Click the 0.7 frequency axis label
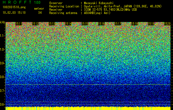 click(2, 91)
